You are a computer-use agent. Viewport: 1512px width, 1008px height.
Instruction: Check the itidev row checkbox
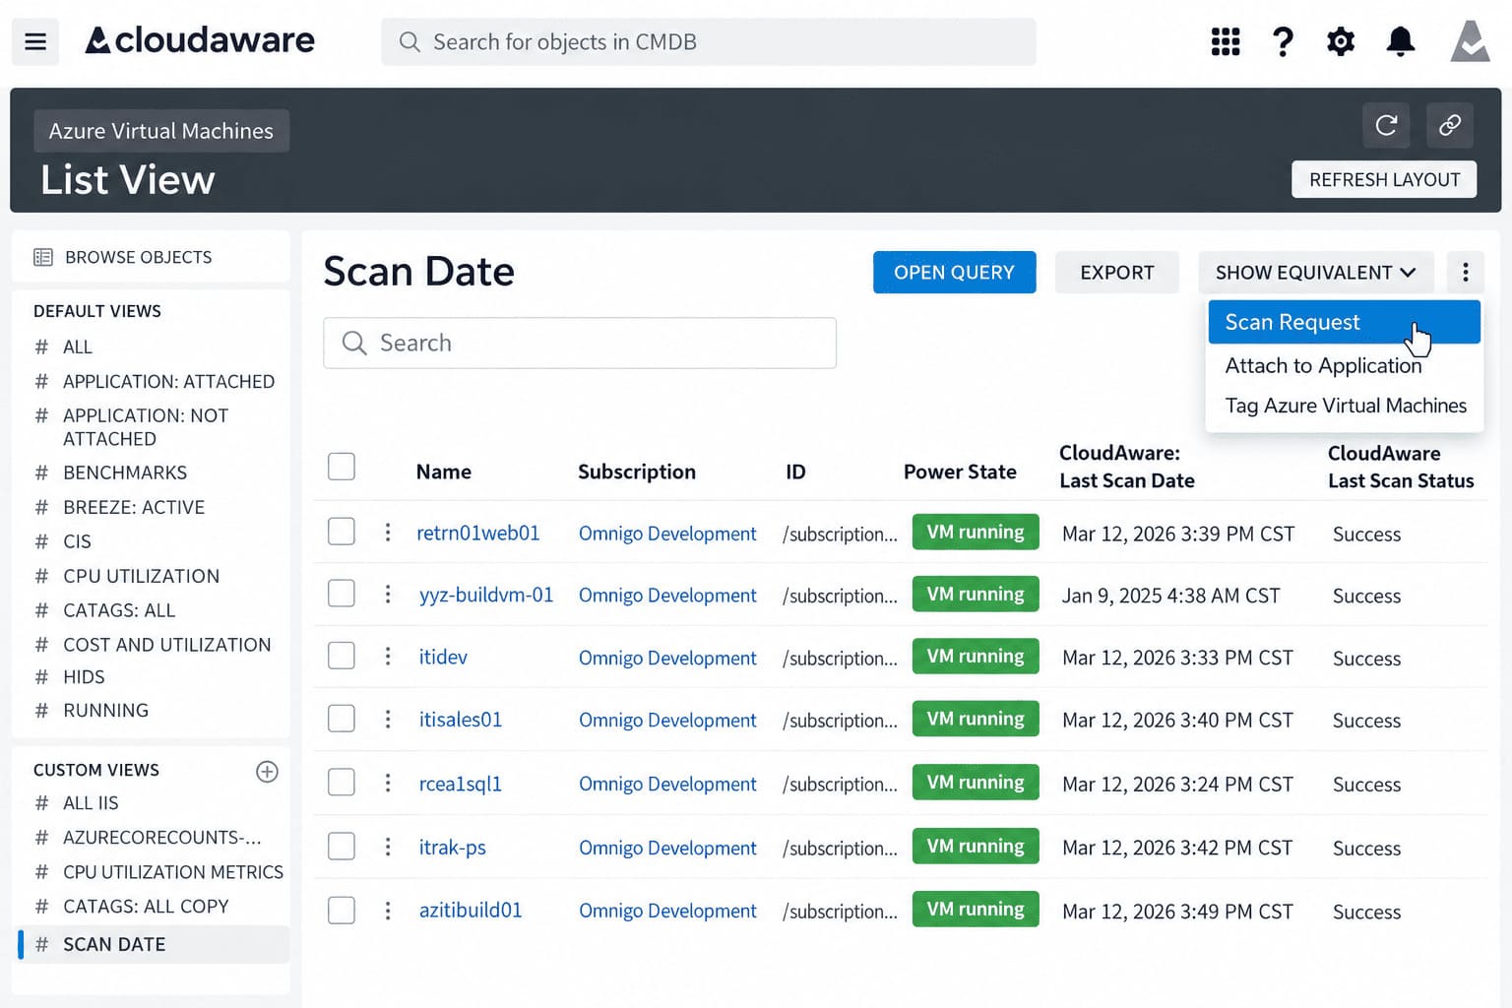click(x=342, y=656)
